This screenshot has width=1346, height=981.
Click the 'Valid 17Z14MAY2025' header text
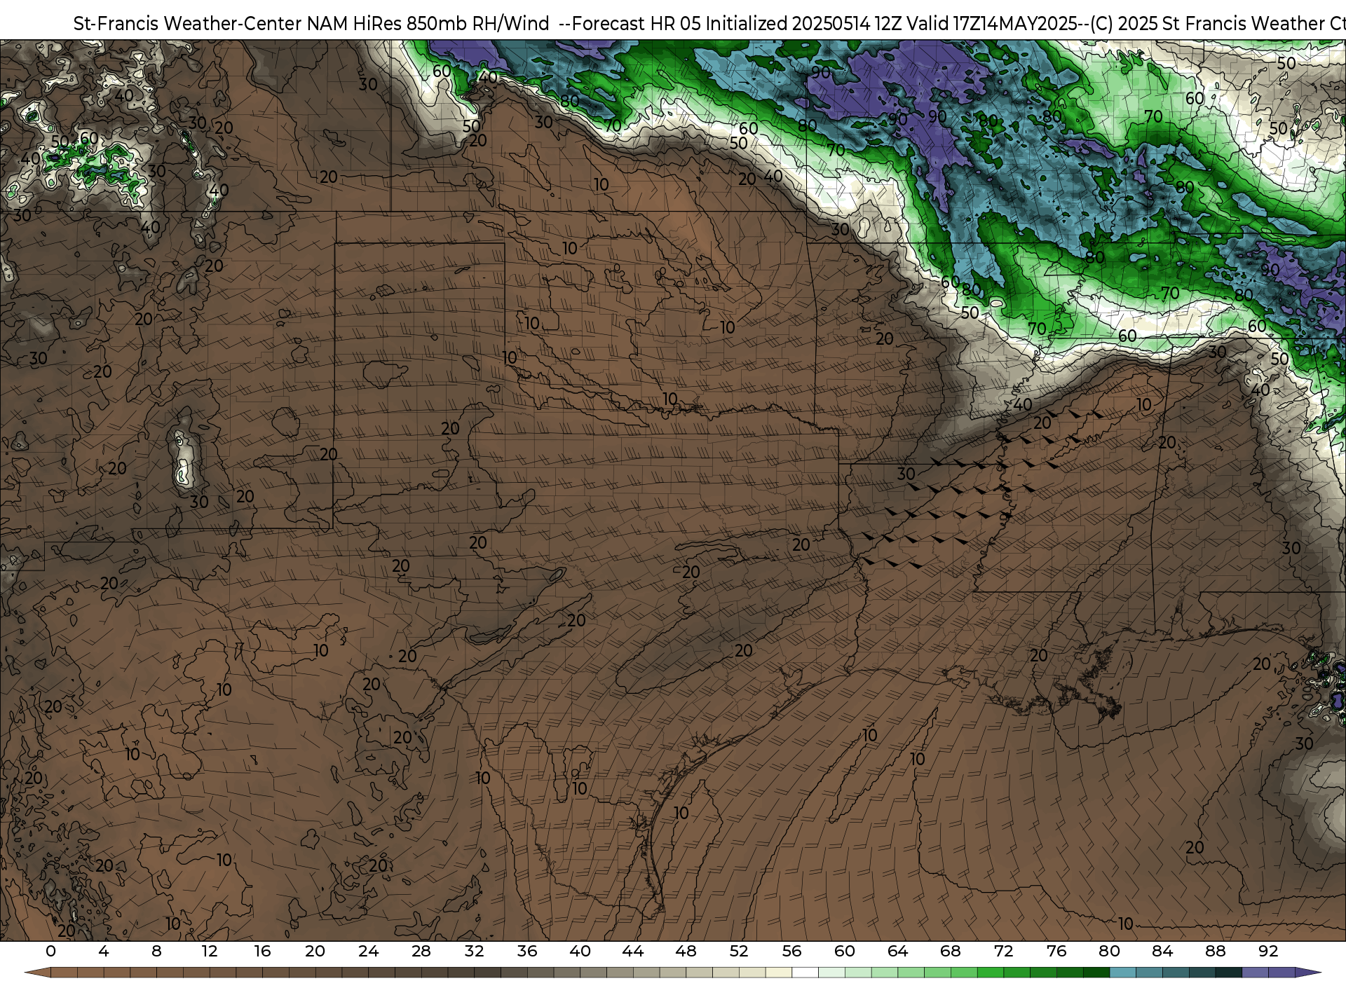tap(991, 24)
